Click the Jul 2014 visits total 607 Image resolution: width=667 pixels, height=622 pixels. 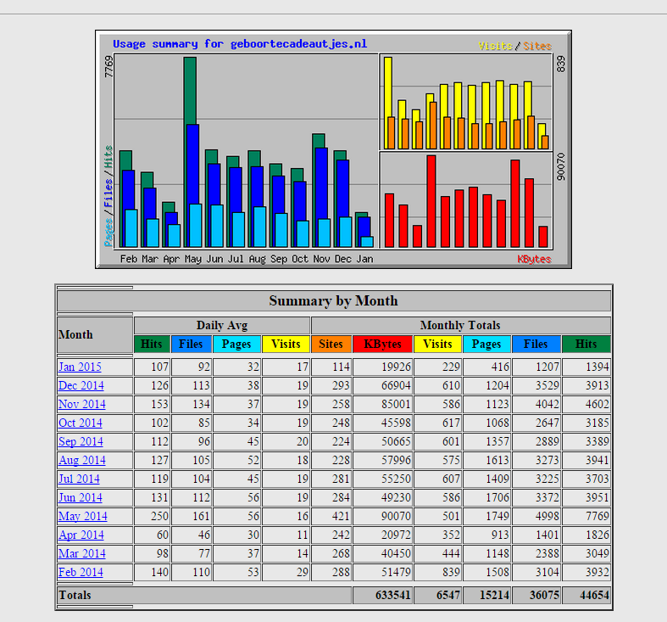(452, 479)
